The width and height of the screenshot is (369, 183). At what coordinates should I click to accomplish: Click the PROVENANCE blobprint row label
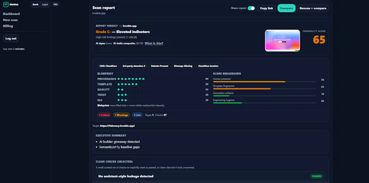pos(107,79)
